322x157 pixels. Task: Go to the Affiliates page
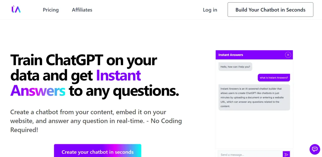(82, 10)
